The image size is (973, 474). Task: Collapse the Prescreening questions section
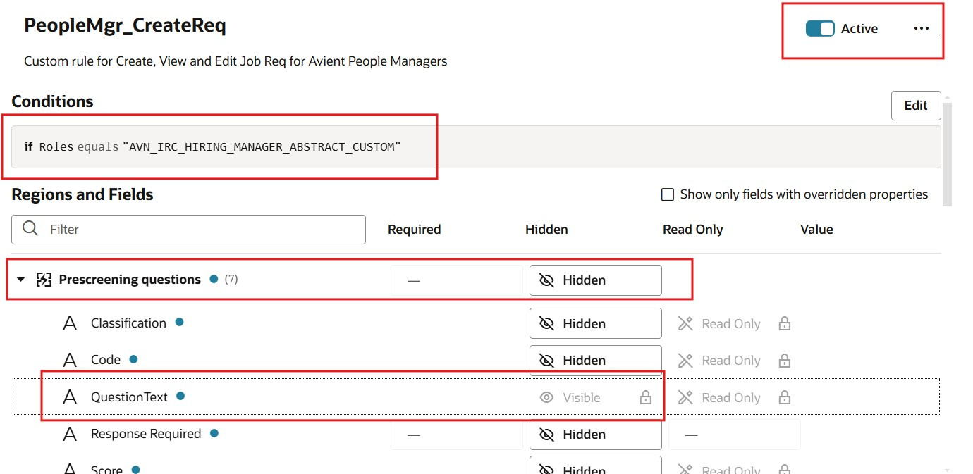[20, 279]
